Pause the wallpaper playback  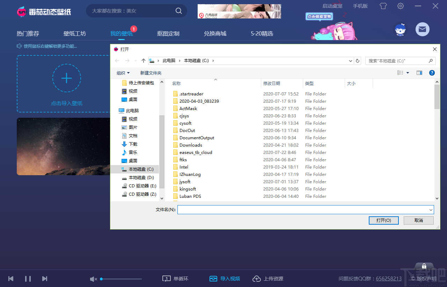click(x=28, y=279)
